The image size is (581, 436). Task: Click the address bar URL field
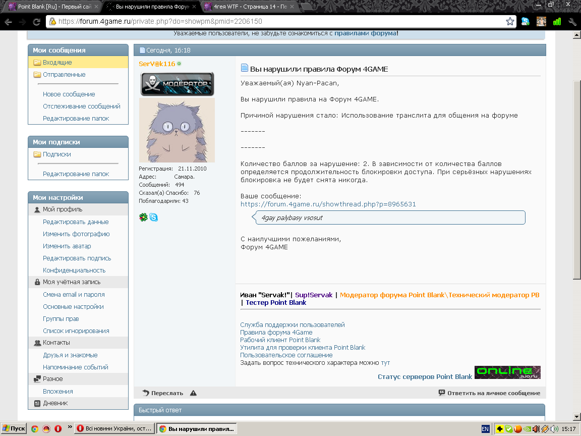(x=277, y=22)
